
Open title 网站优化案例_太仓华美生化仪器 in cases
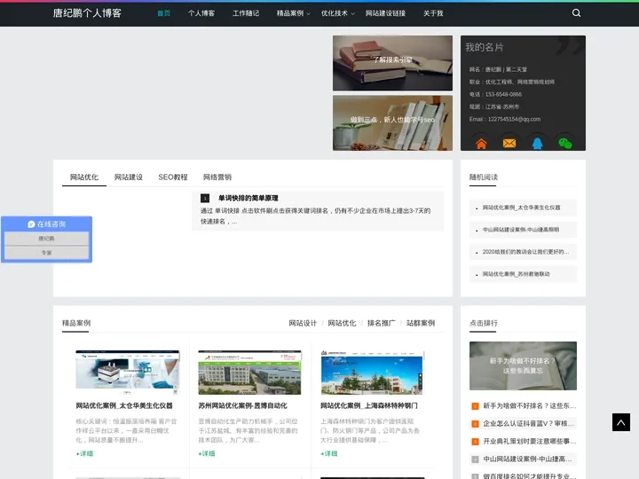coord(124,405)
